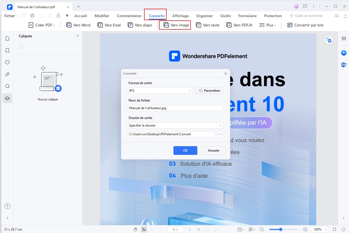Collapse the left sidebar arrow
The image size is (349, 233).
click(7, 218)
